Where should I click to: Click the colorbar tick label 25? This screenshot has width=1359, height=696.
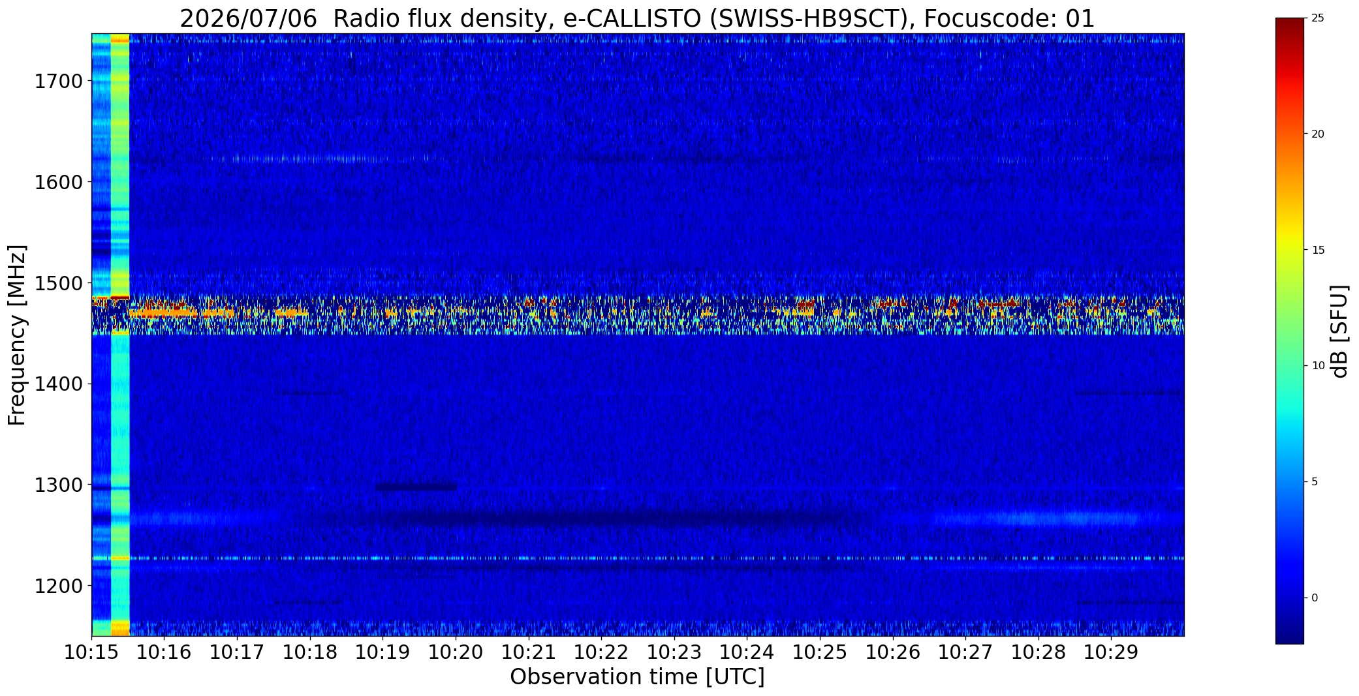pos(1318,18)
